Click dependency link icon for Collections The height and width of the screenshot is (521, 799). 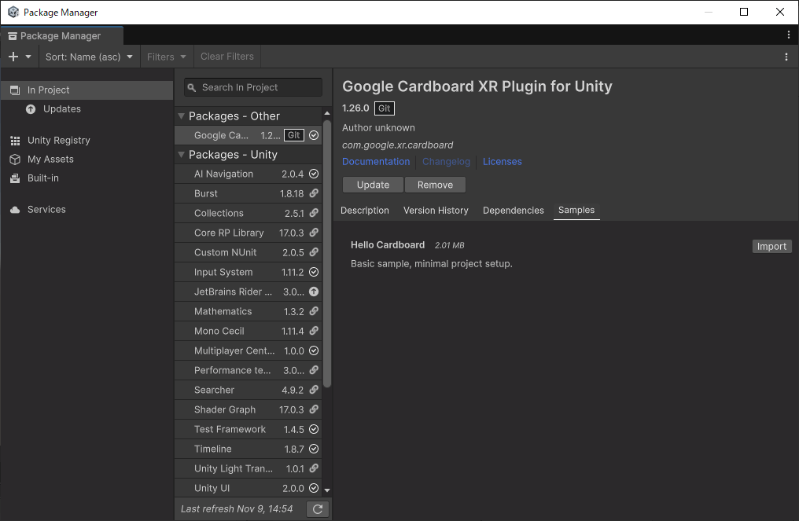pyautogui.click(x=314, y=214)
